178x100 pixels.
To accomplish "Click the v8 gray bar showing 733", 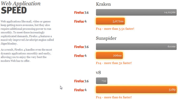I will click(x=102, y=81).
